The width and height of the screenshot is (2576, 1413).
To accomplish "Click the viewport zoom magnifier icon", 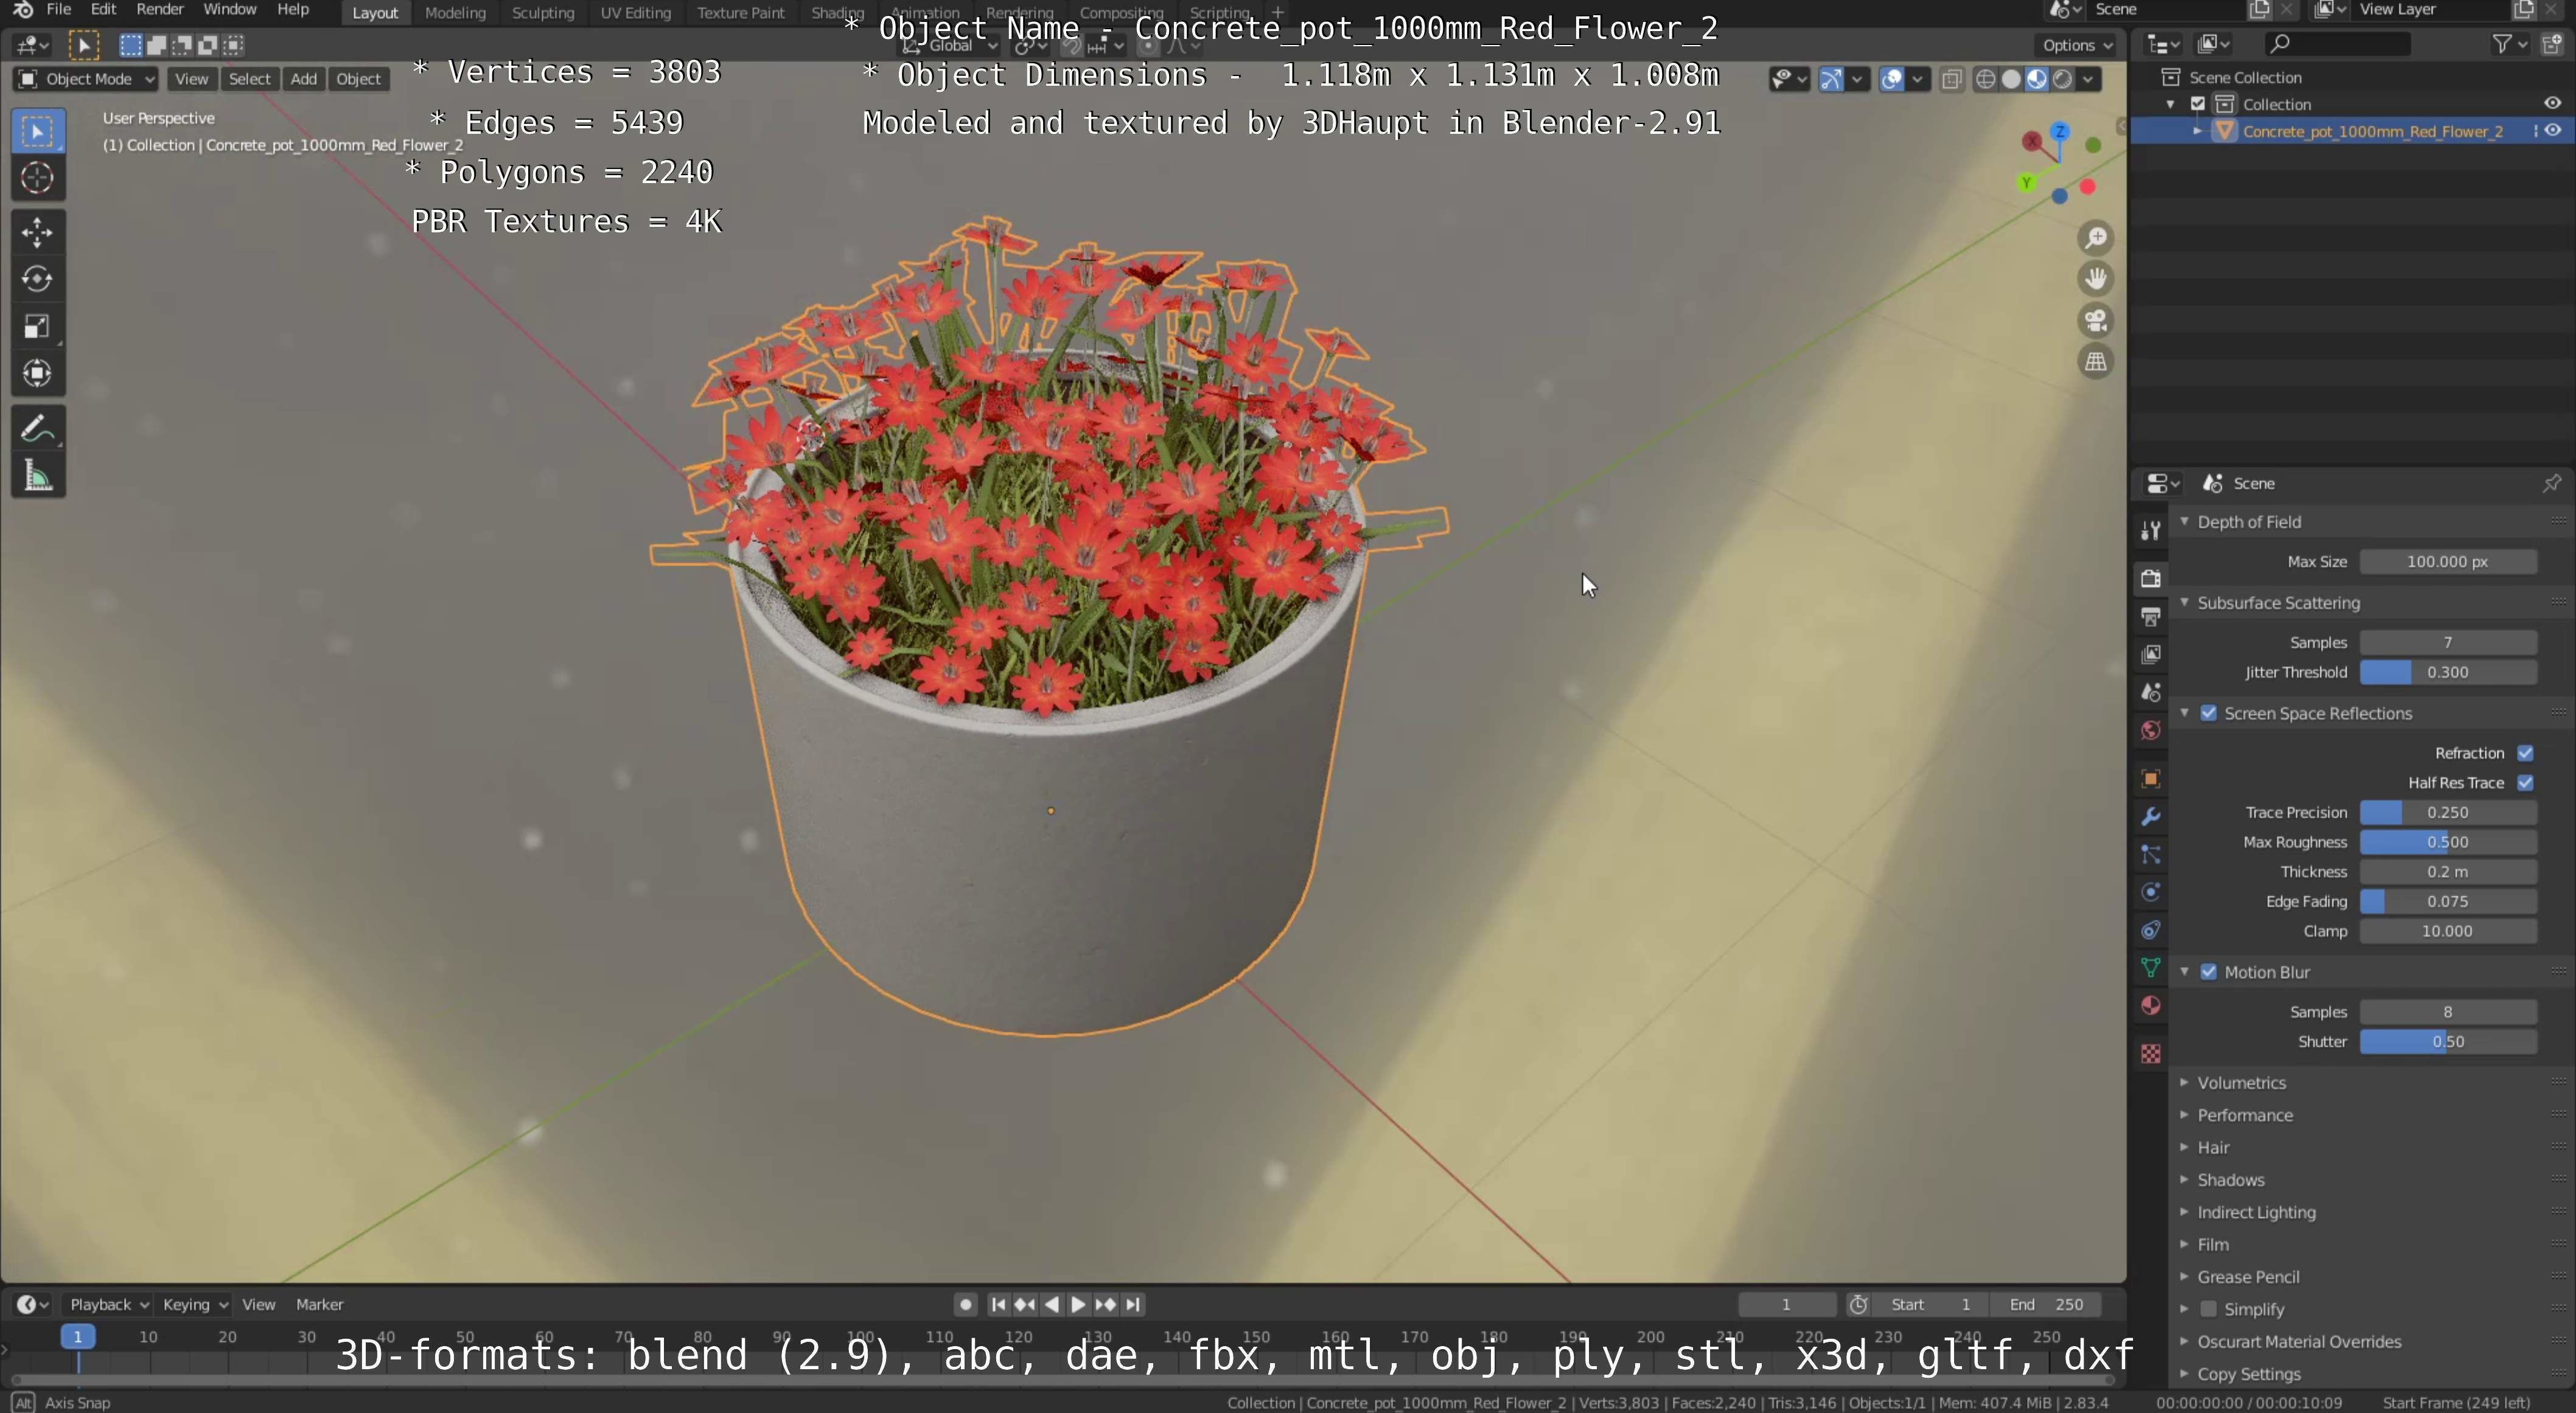I will 2096,238.
